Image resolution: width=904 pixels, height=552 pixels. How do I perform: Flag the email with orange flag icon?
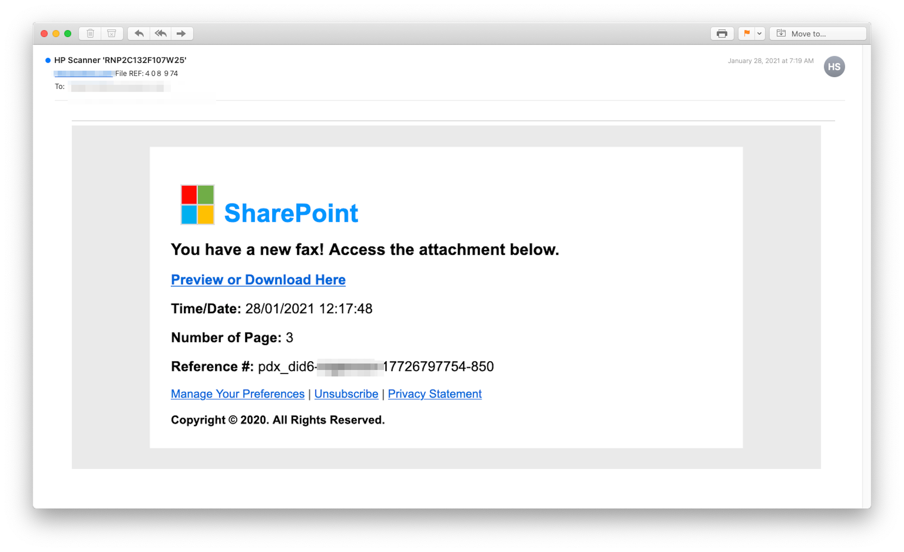coord(747,33)
